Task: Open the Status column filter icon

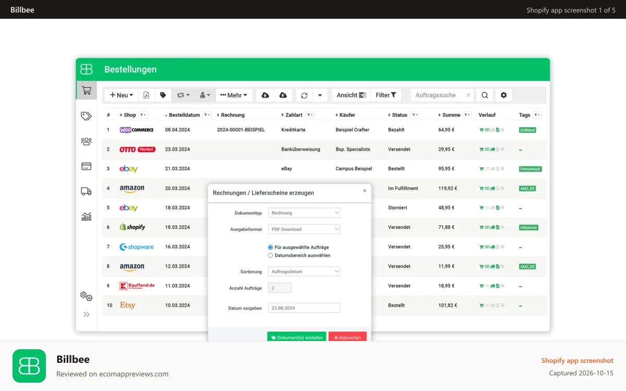Action: pyautogui.click(x=415, y=115)
